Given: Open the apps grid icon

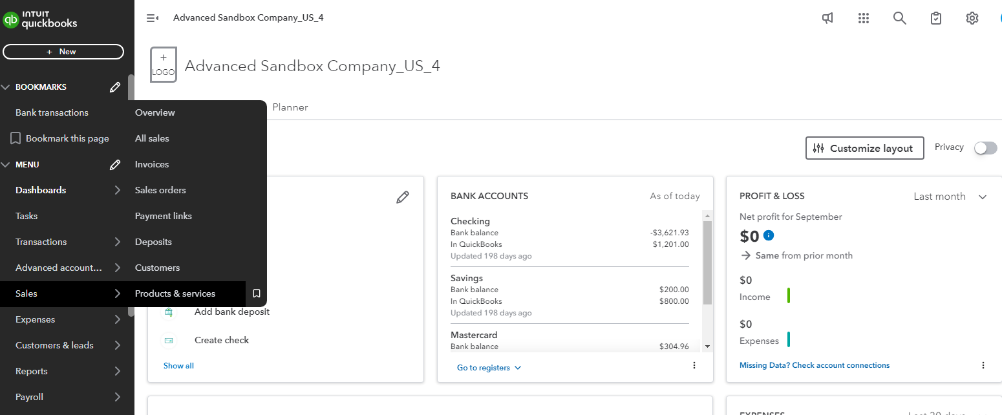Looking at the screenshot, I should coord(864,18).
